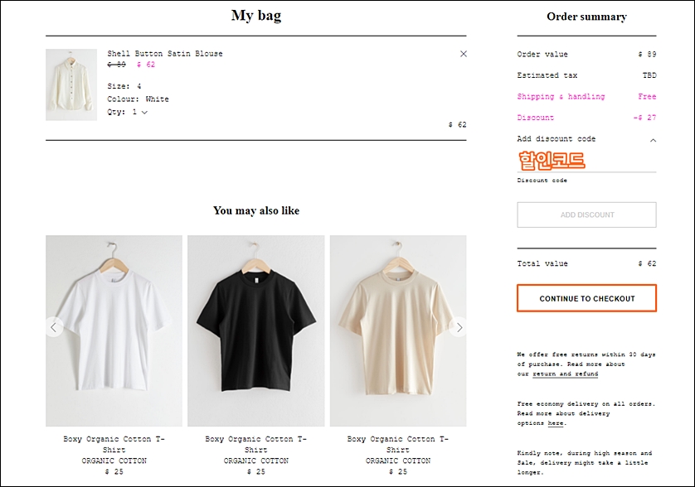The height and width of the screenshot is (487, 695).
Task: View the black Boxy Organic Cotton T-Shirt
Action: (x=255, y=330)
